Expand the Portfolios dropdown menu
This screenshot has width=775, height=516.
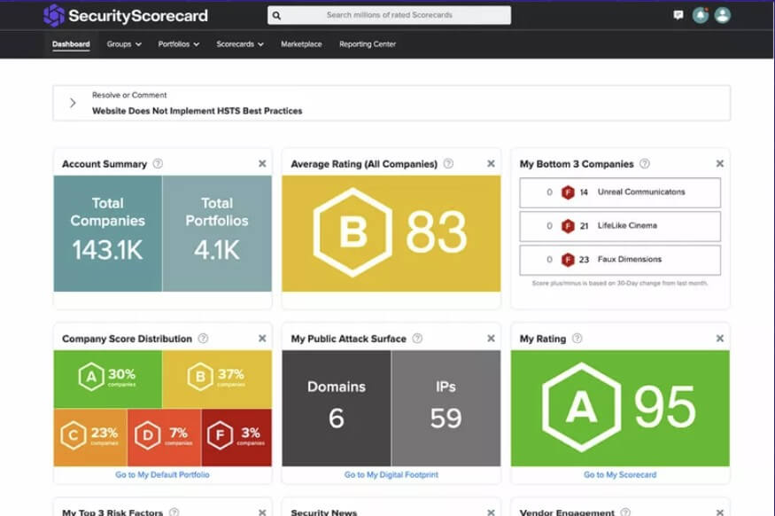(x=178, y=44)
